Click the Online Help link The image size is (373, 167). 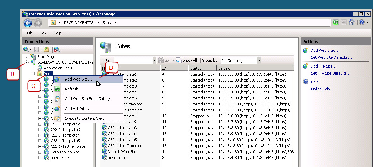point(320,89)
